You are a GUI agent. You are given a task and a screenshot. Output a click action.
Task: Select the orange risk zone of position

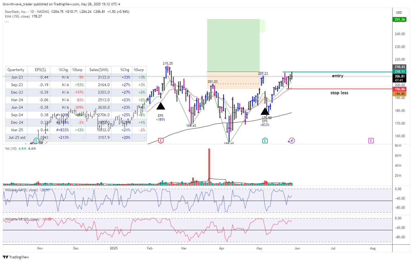[x=233, y=80]
